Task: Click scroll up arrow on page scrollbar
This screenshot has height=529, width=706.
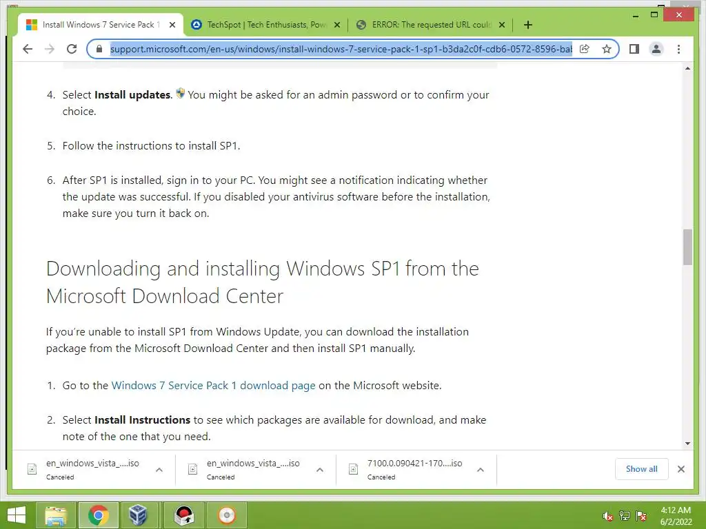Action: [x=687, y=68]
